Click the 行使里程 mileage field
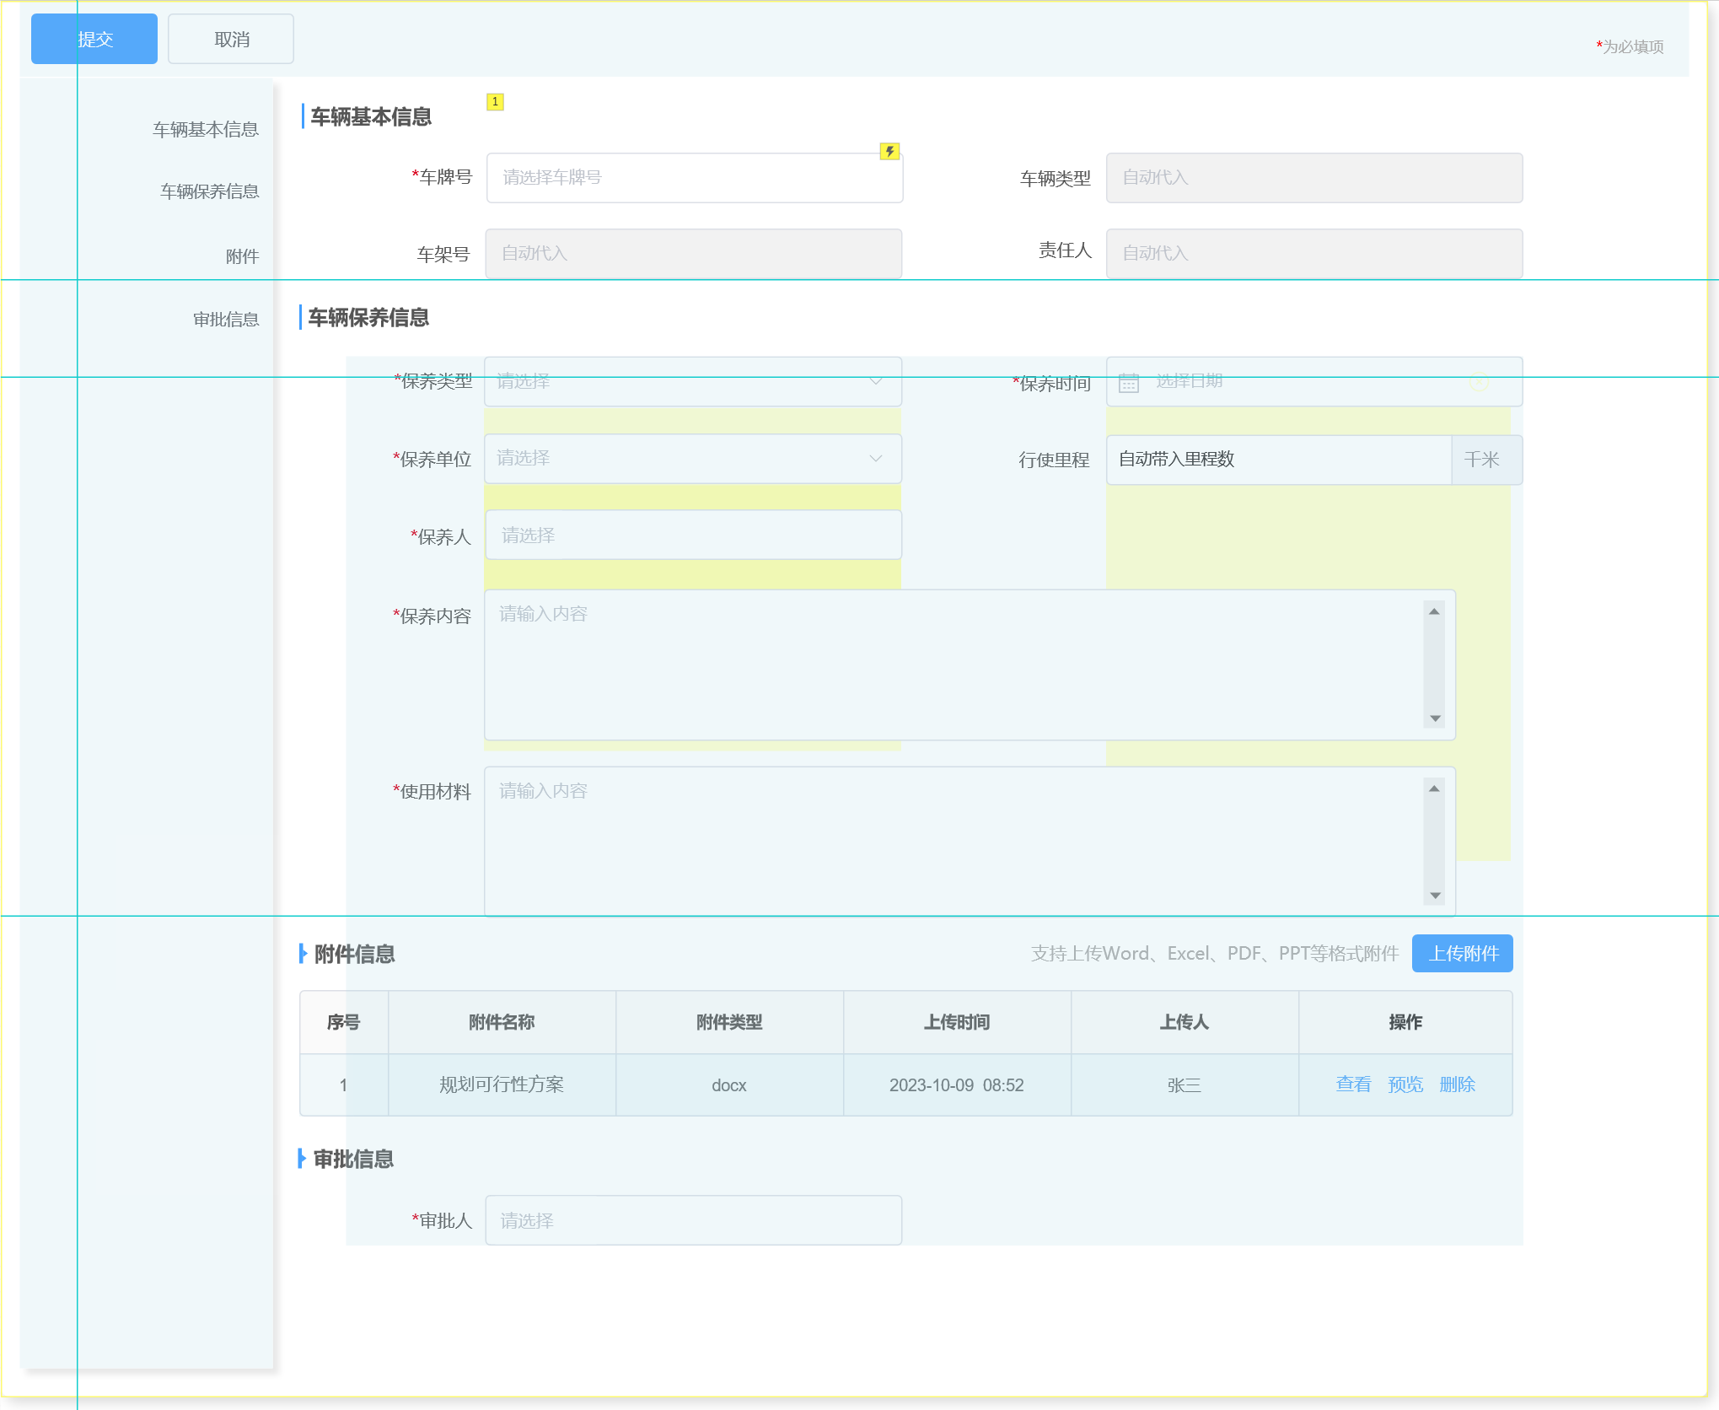 click(x=1279, y=460)
